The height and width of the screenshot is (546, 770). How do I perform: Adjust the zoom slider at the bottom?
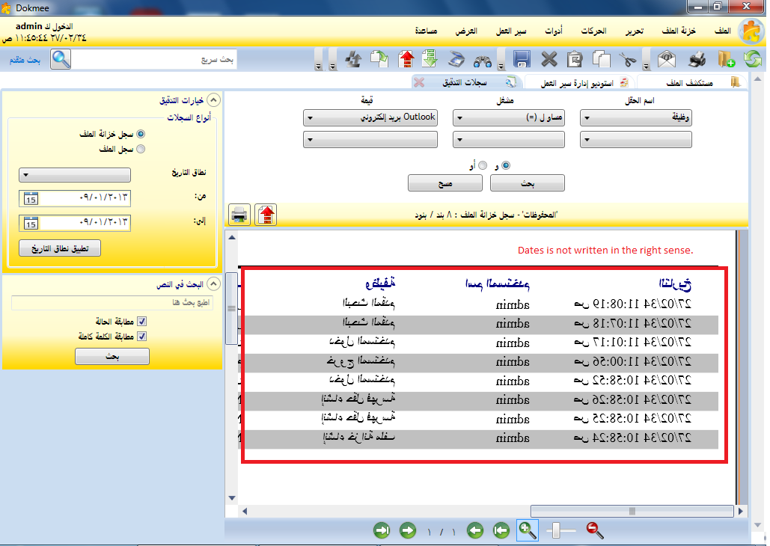[x=557, y=530]
